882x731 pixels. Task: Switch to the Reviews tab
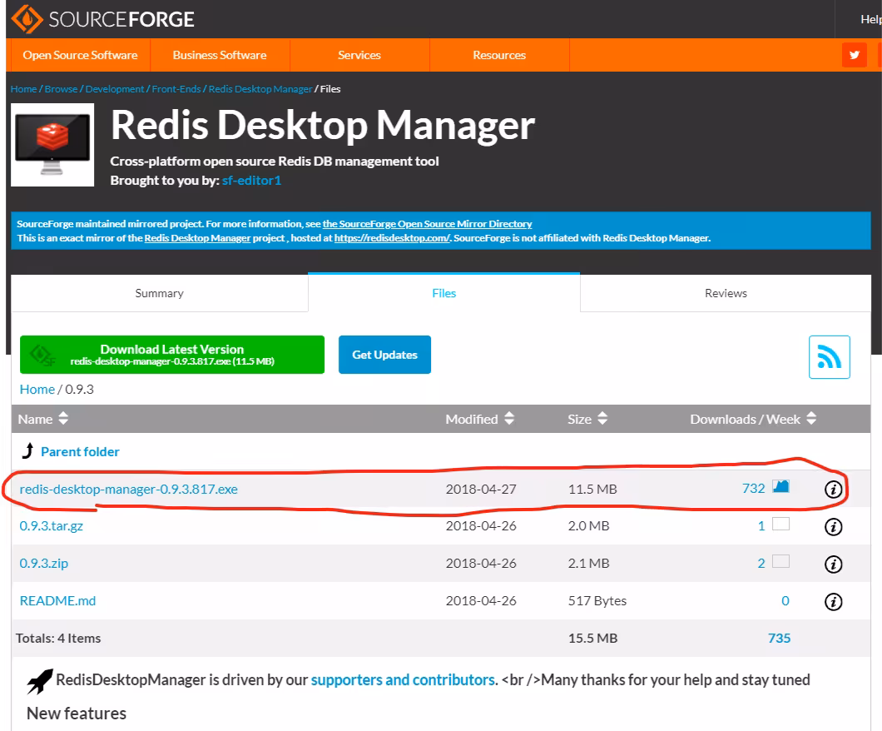(726, 293)
